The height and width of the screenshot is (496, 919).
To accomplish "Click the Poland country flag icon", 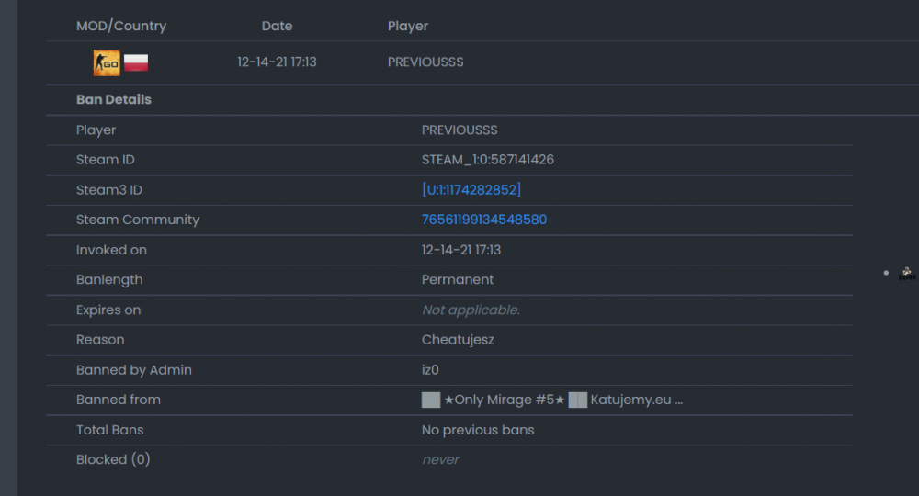I will 136,62.
